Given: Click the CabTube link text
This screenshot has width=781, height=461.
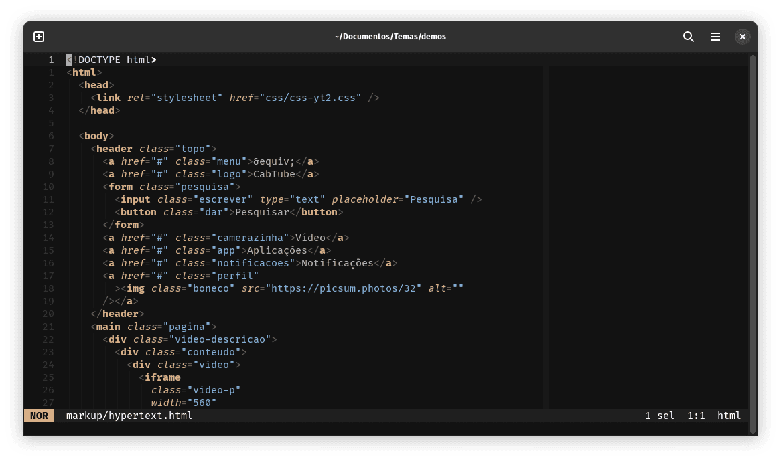Looking at the screenshot, I should (274, 174).
